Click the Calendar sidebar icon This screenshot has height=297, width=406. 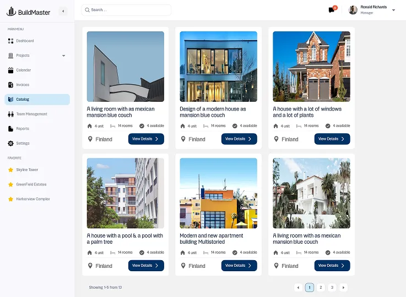10,70
